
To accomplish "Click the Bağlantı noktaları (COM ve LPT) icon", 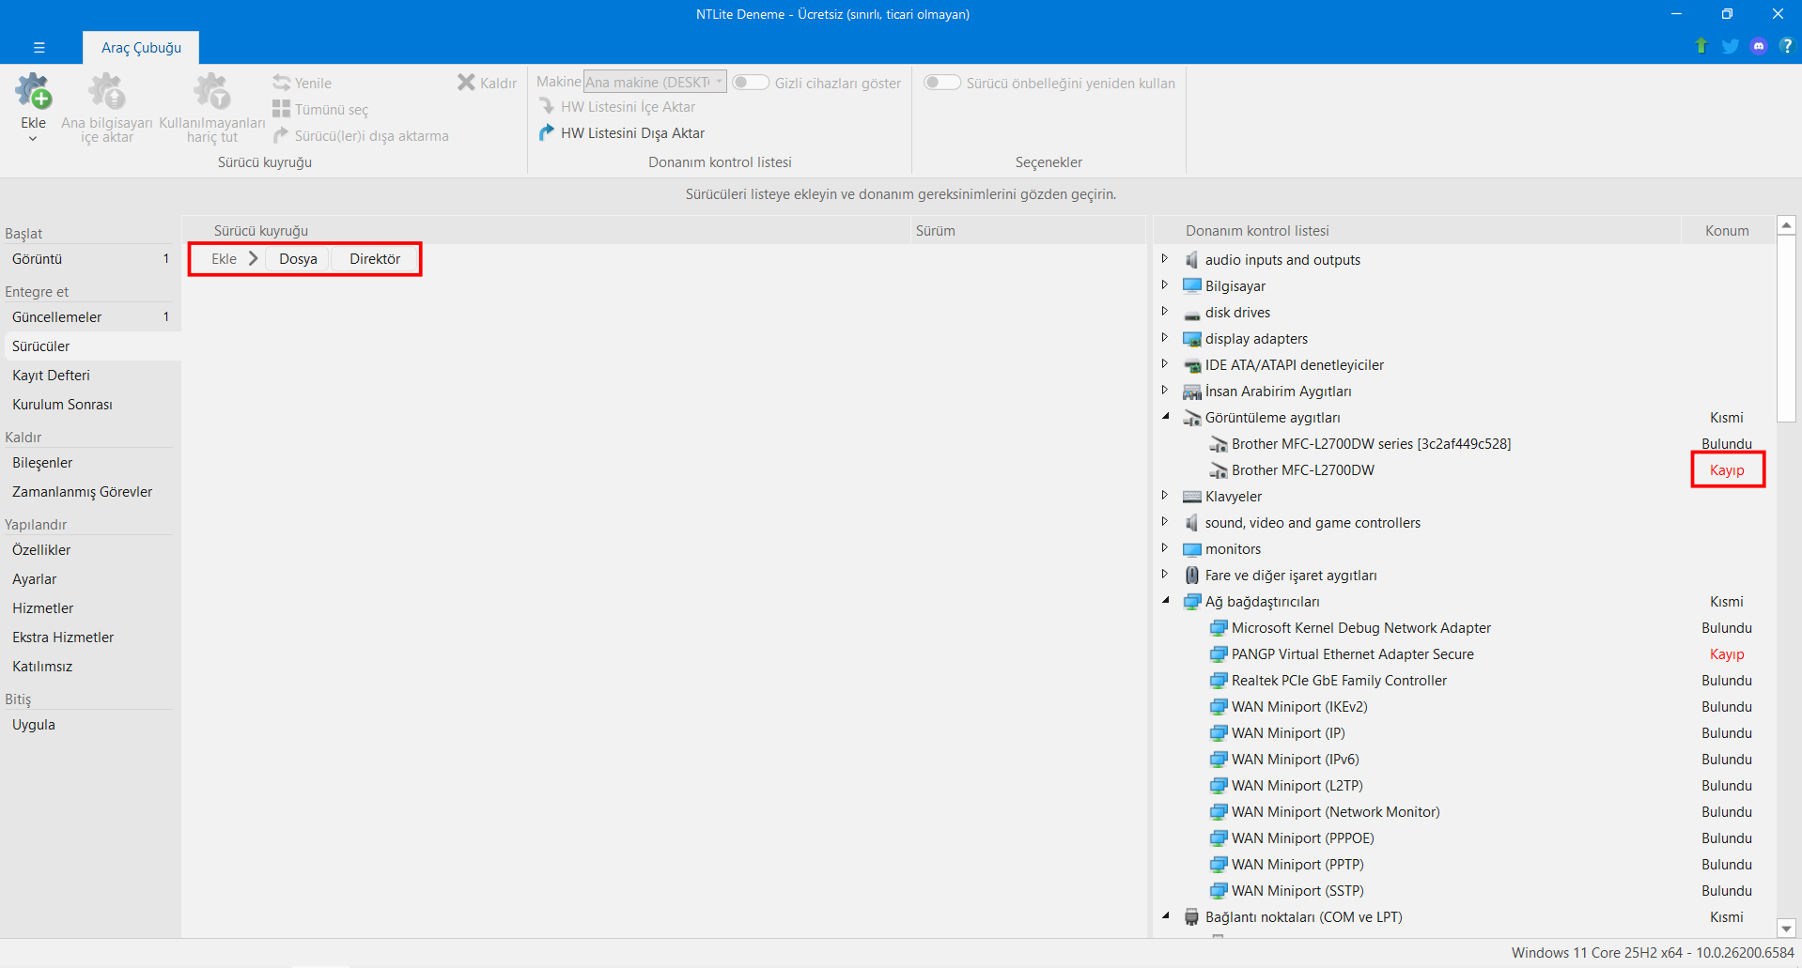I will (x=1192, y=916).
